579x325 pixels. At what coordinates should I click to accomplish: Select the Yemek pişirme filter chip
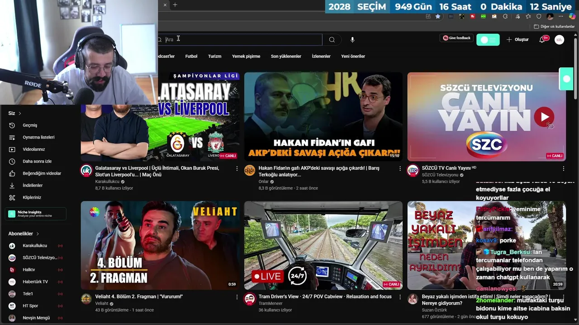pyautogui.click(x=246, y=56)
